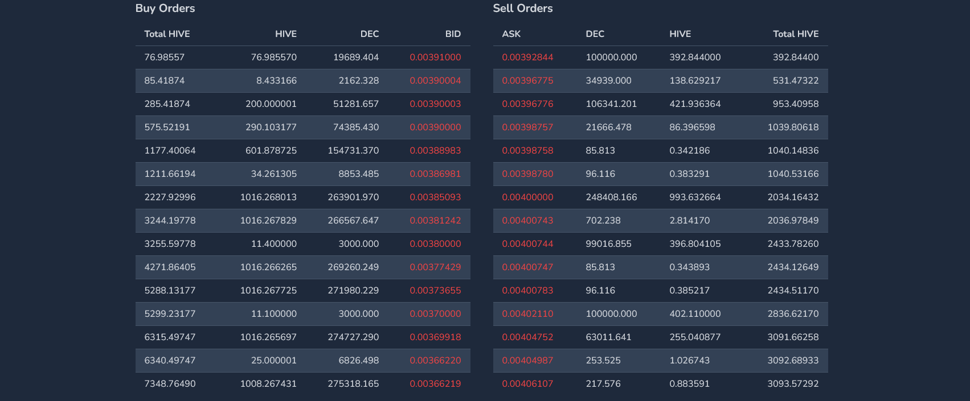The height and width of the screenshot is (401, 970).
Task: Select HIVE amount 8.433166
Action: pos(276,81)
